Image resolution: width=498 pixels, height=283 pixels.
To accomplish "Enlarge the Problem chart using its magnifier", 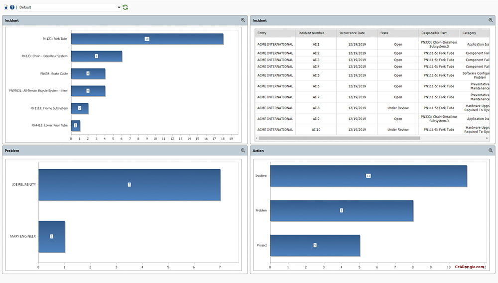I will (243, 150).
